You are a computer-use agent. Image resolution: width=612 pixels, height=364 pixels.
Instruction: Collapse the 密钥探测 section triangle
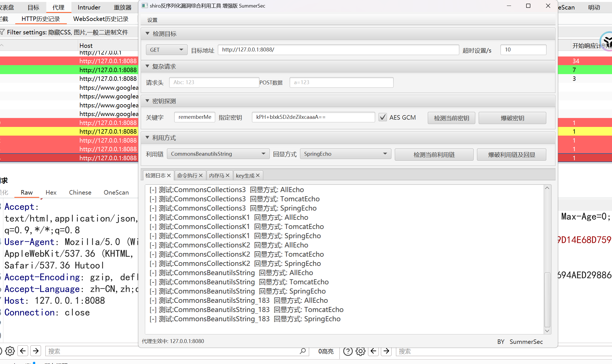(147, 101)
